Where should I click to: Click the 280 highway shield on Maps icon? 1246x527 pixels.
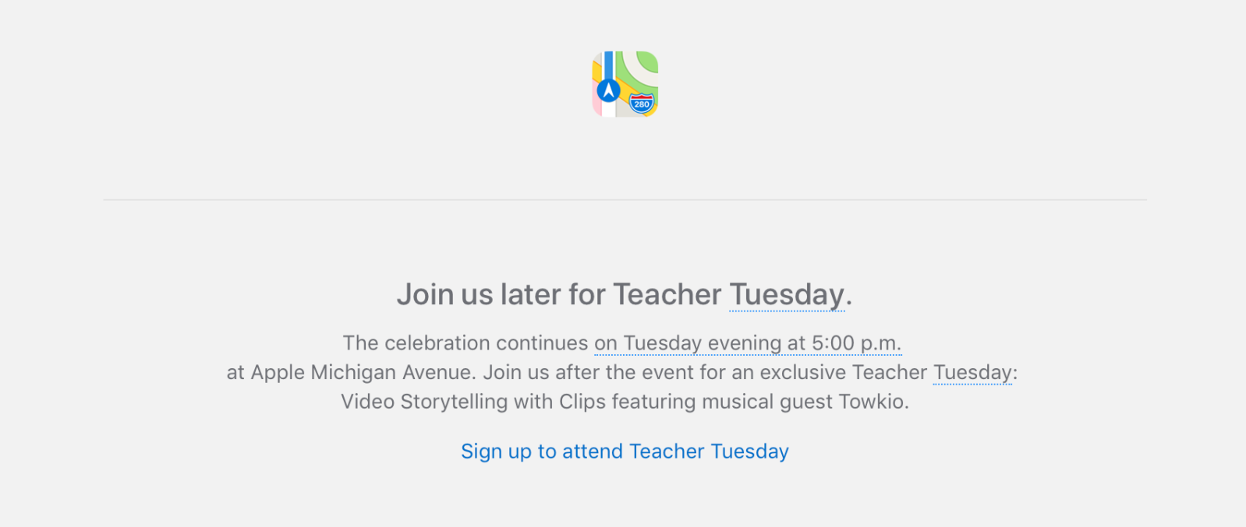[x=641, y=104]
